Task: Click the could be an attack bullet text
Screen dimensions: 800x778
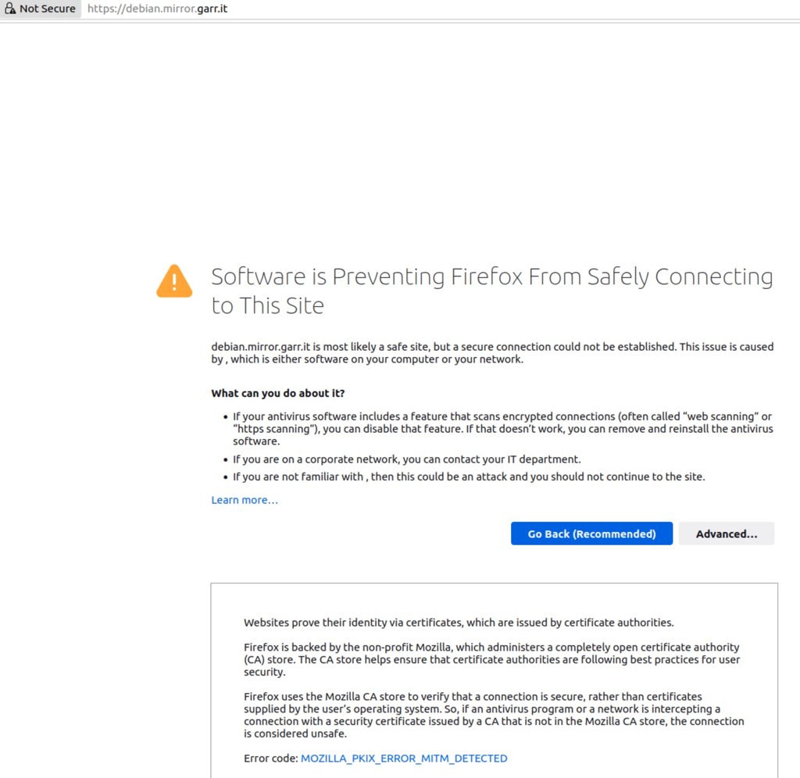Action: (469, 476)
